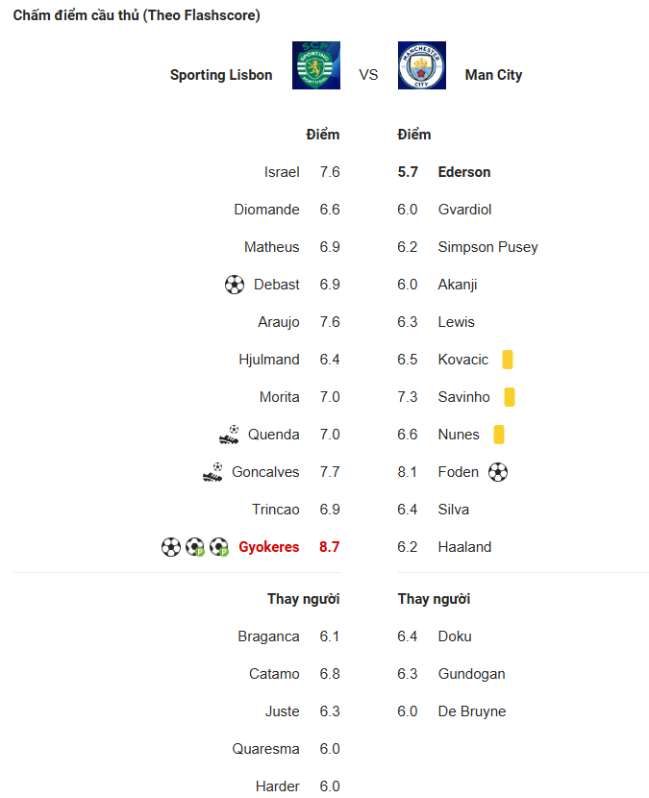Image resolution: width=649 pixels, height=798 pixels.
Task: Click the Sporting Lisbon team name
Action: (221, 75)
